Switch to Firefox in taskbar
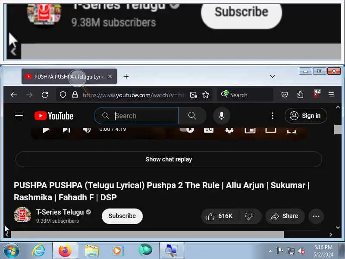This screenshot has width=345, height=259. click(65, 251)
